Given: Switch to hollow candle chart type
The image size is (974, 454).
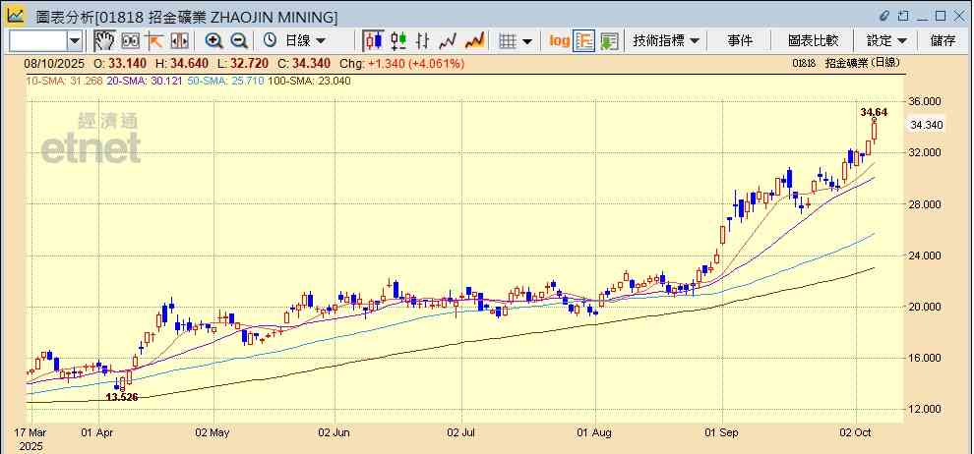Looking at the screenshot, I should point(398,40).
